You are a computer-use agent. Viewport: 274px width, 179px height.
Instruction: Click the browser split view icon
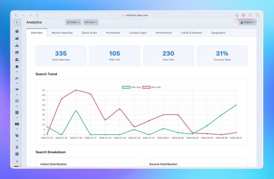tap(257, 15)
